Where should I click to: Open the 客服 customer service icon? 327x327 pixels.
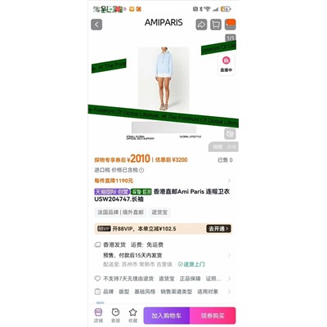click(115, 316)
